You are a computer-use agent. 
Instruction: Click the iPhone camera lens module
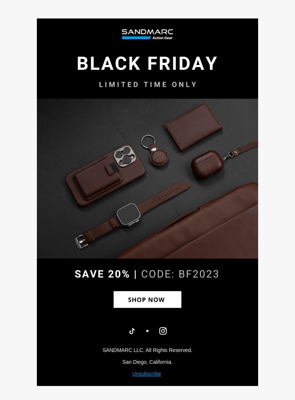124,156
